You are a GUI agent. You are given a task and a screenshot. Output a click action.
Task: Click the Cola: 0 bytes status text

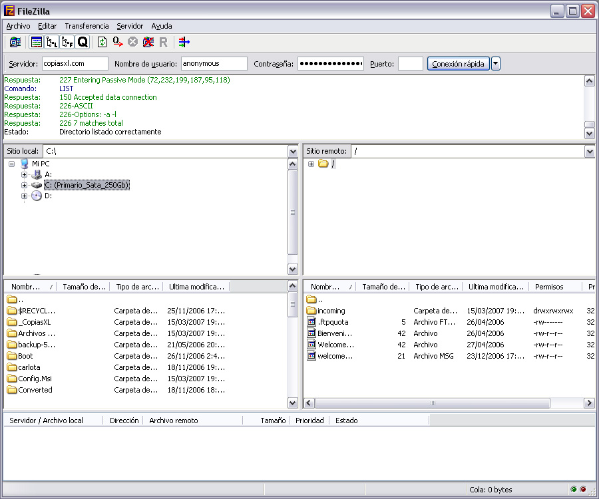tap(491, 490)
